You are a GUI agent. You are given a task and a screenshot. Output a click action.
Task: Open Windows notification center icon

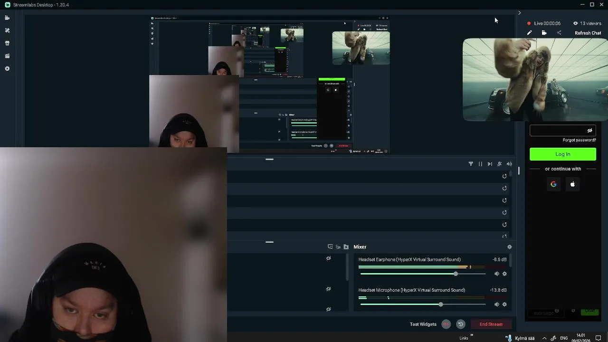[x=598, y=338]
